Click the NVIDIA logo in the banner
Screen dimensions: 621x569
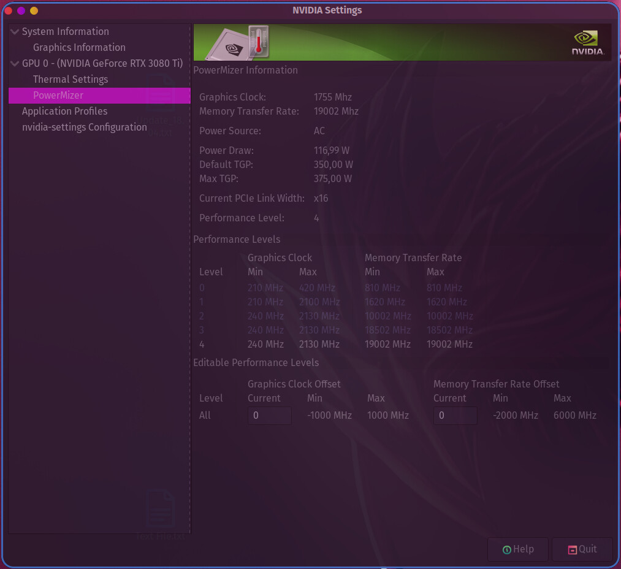coord(588,43)
